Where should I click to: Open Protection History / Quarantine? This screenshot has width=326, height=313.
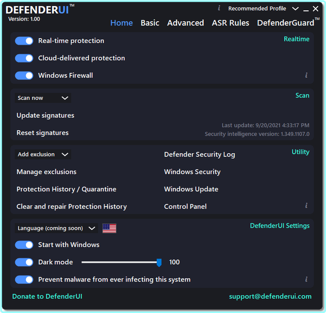tap(66, 189)
